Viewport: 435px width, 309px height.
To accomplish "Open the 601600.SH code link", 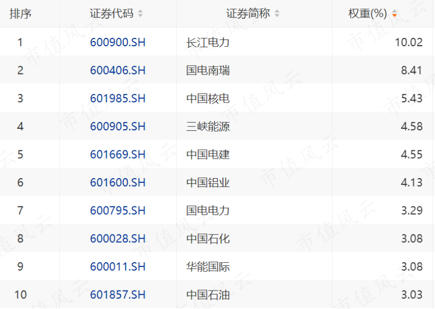I will 118,183.
